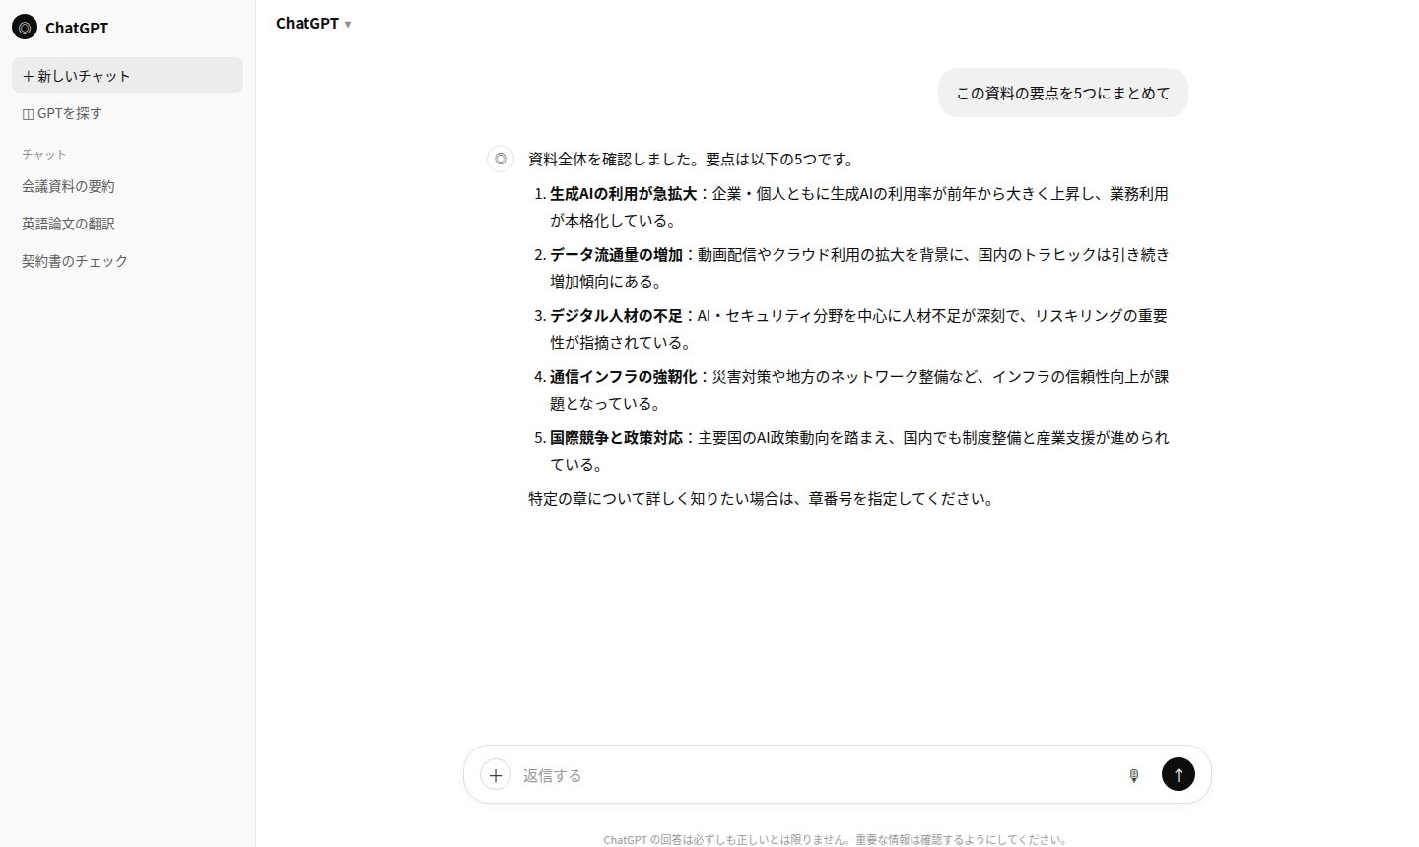Click the heading データ流通量の増加
This screenshot has height=847, width=1419.
(x=616, y=255)
